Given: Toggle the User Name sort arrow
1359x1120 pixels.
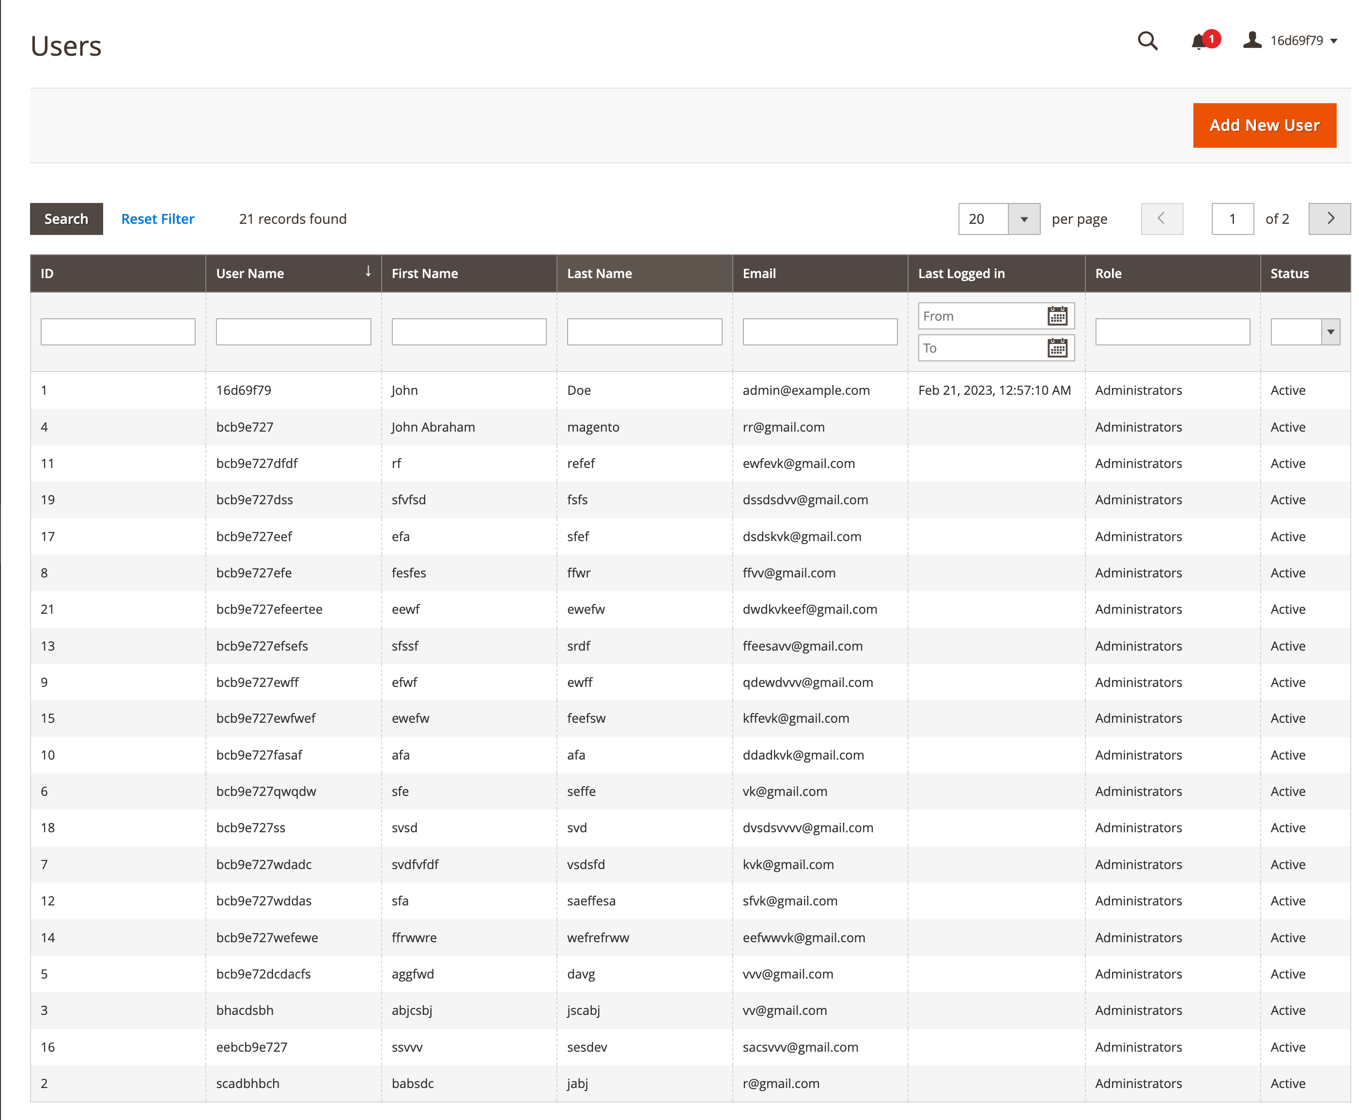Looking at the screenshot, I should point(368,273).
